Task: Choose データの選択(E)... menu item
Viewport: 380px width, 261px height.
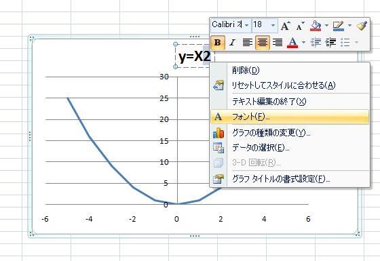Action: coord(290,148)
